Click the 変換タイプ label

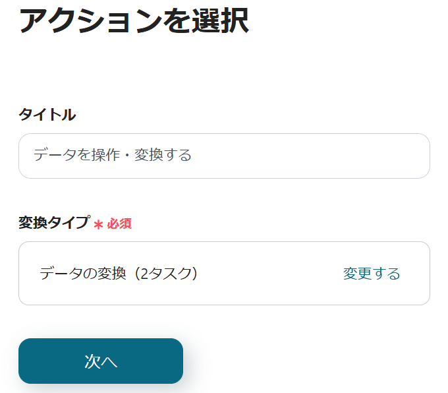[x=53, y=223]
